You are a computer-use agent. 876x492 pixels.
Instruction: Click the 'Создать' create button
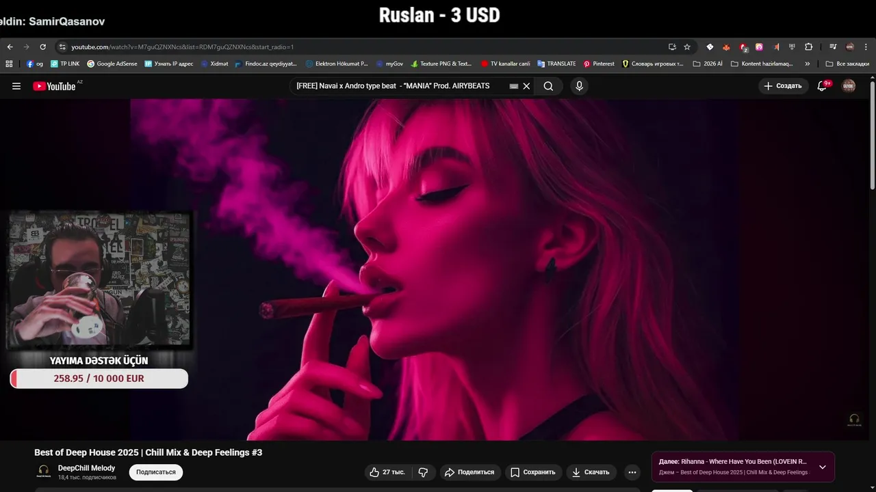(x=783, y=86)
